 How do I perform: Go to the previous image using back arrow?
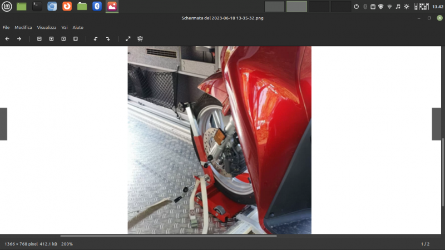point(7,39)
